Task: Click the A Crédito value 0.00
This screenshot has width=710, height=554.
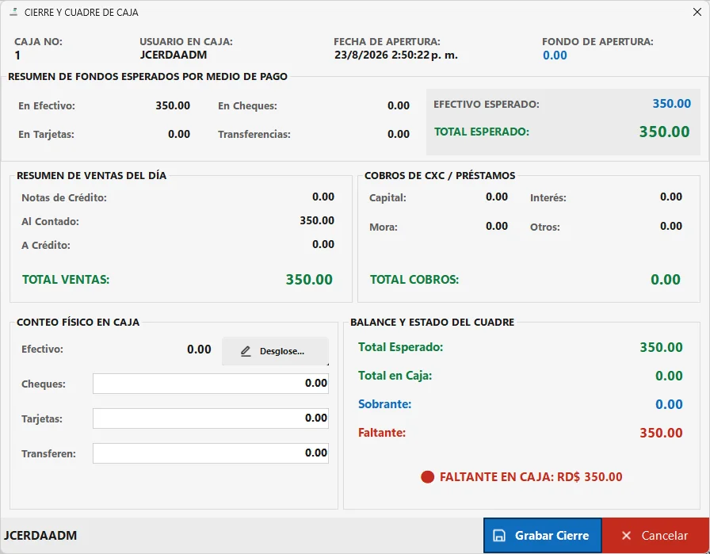Action: 323,244
